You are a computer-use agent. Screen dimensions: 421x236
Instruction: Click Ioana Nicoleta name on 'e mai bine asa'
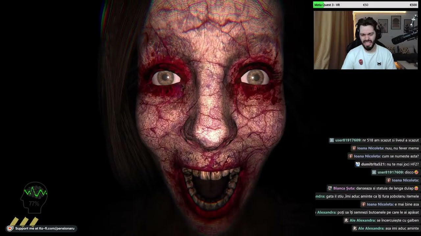(x=380, y=204)
